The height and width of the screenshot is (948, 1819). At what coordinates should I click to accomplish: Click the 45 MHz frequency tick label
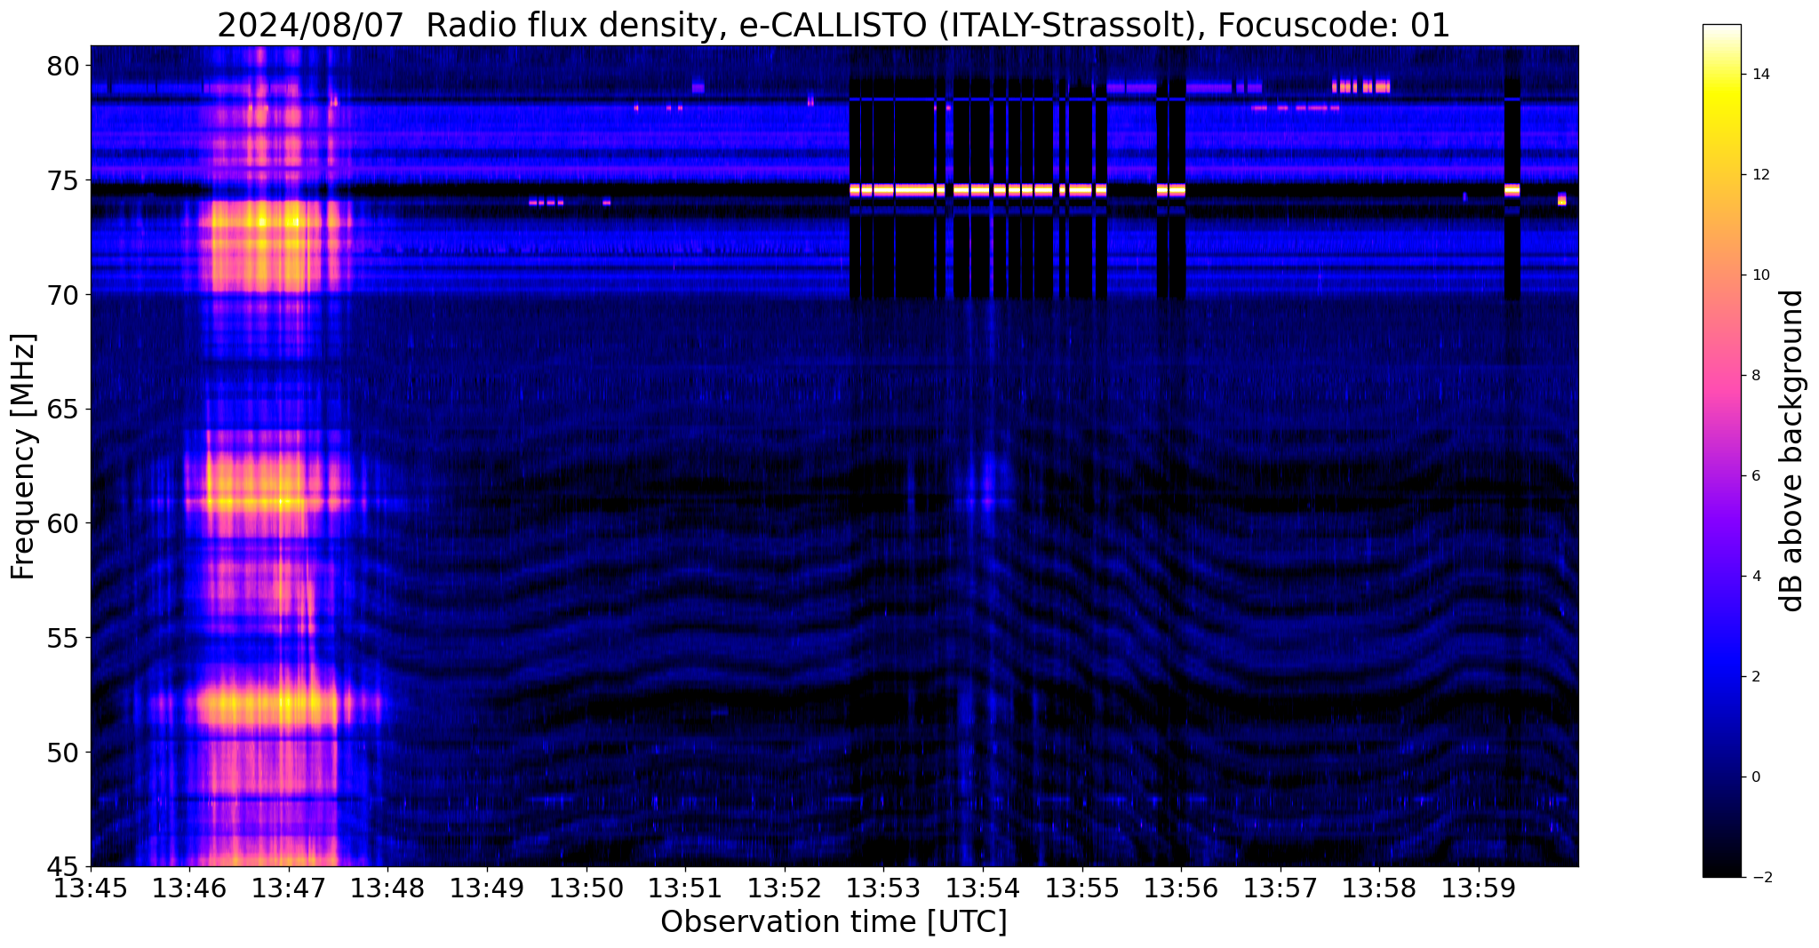tap(63, 867)
